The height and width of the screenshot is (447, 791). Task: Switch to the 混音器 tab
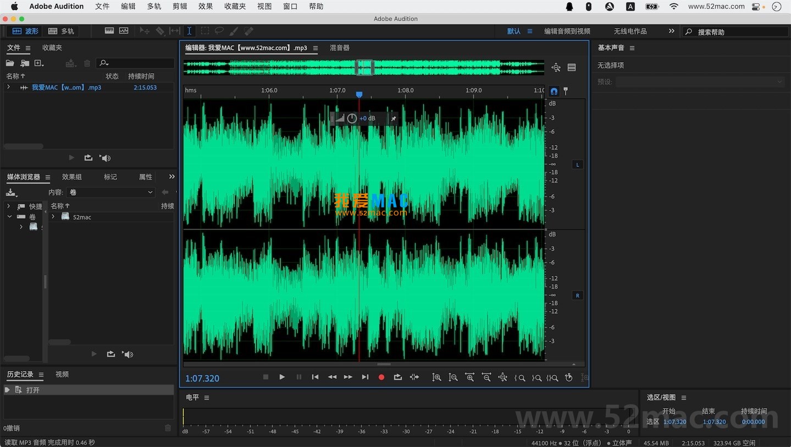coord(339,48)
